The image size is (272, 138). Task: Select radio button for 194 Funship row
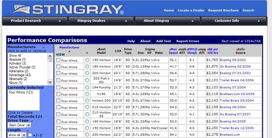[87, 87]
